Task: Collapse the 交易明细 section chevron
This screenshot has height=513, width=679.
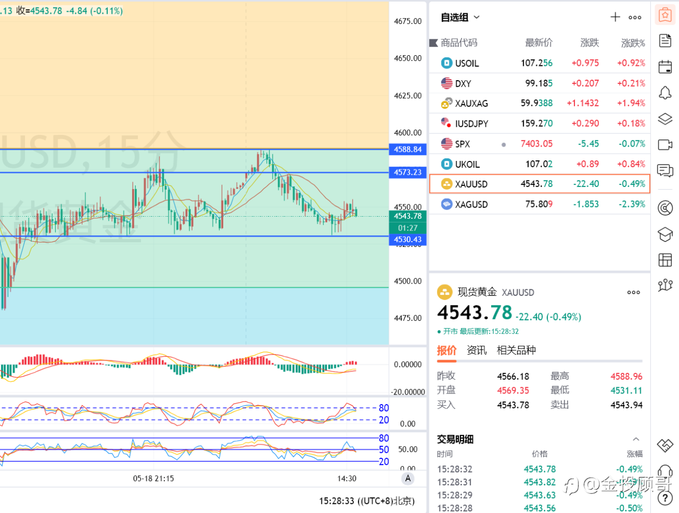Action: click(x=636, y=439)
